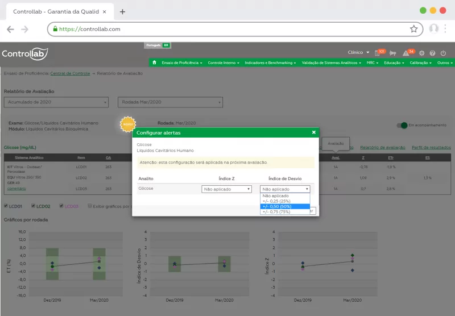The width and height of the screenshot is (455, 316).
Task: Open Relatório de avaliação link
Action: pos(382,147)
